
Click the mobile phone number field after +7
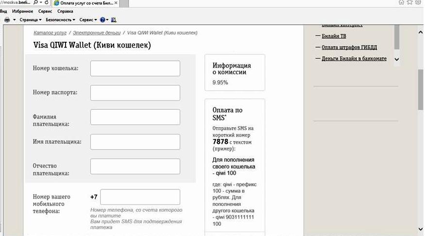[140, 197]
